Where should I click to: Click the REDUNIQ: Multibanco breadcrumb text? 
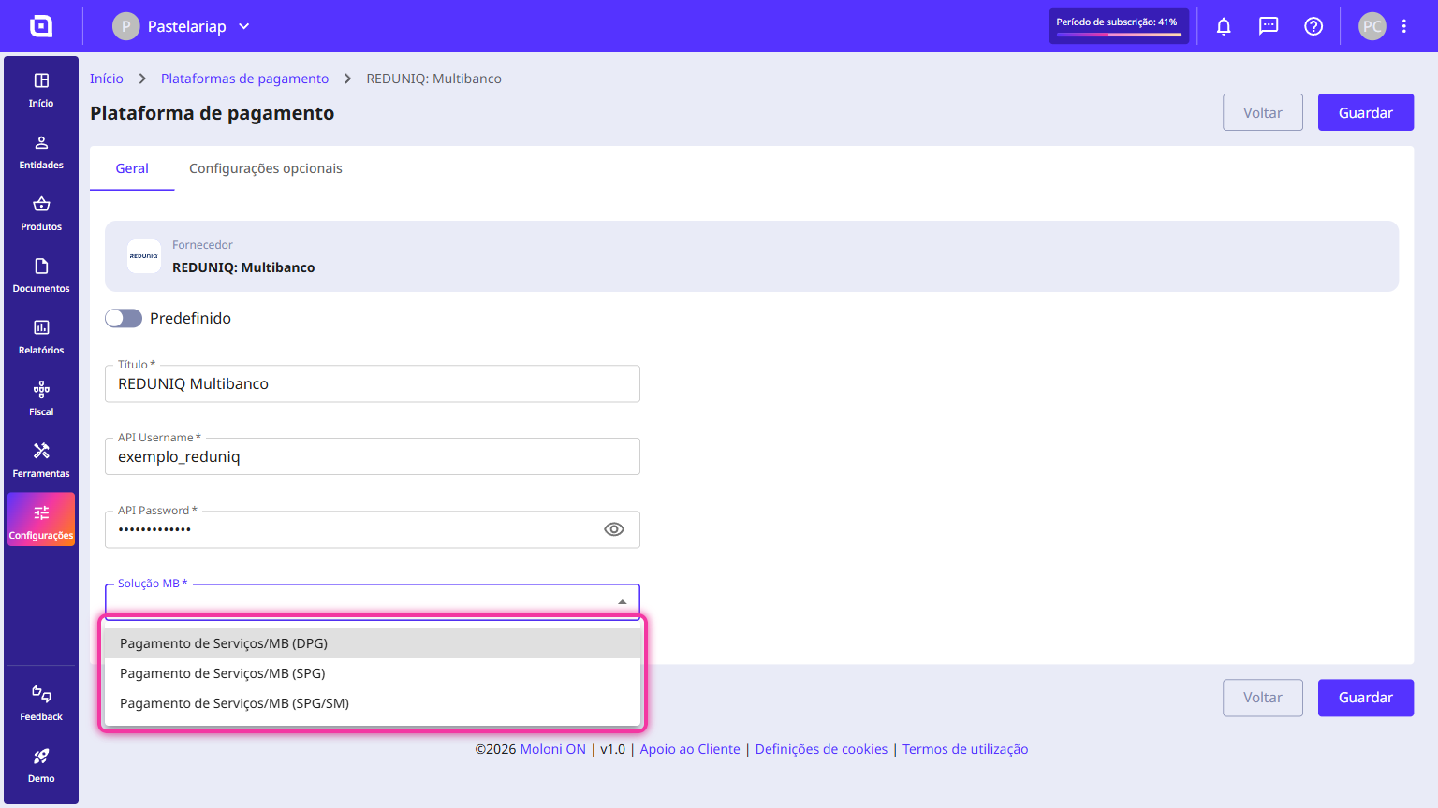click(x=434, y=79)
